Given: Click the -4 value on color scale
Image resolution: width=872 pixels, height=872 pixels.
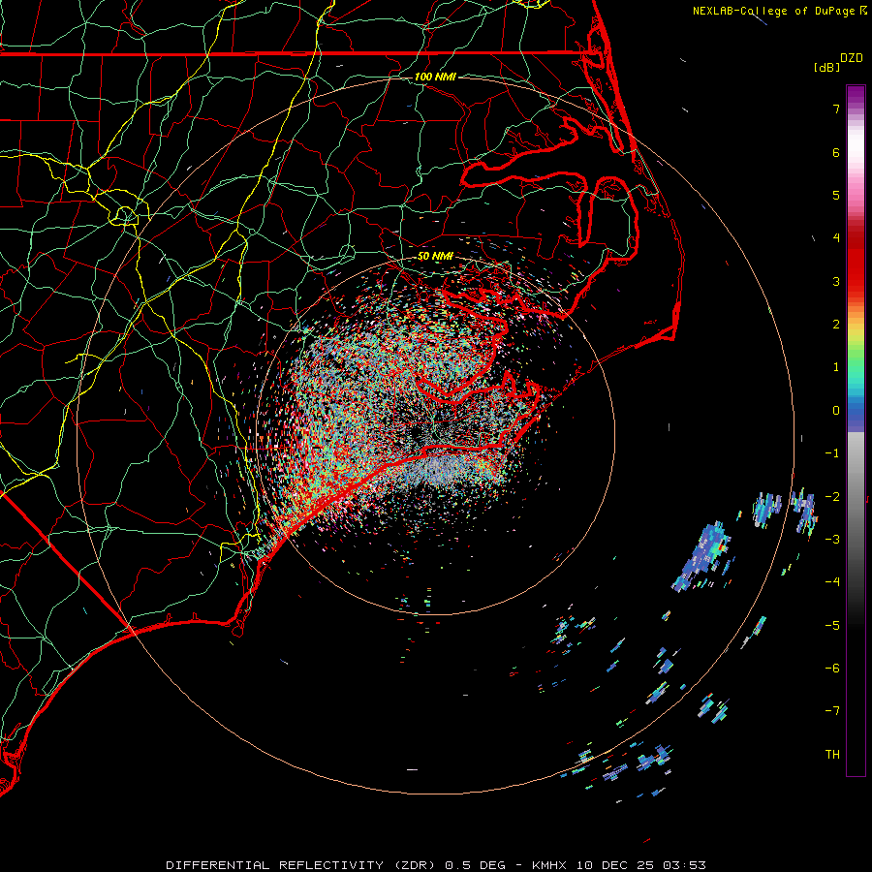Looking at the screenshot, I should point(832,582).
